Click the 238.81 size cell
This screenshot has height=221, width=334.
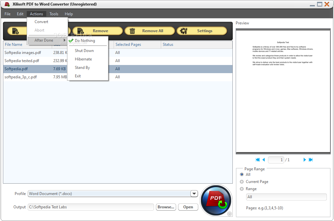(60, 53)
